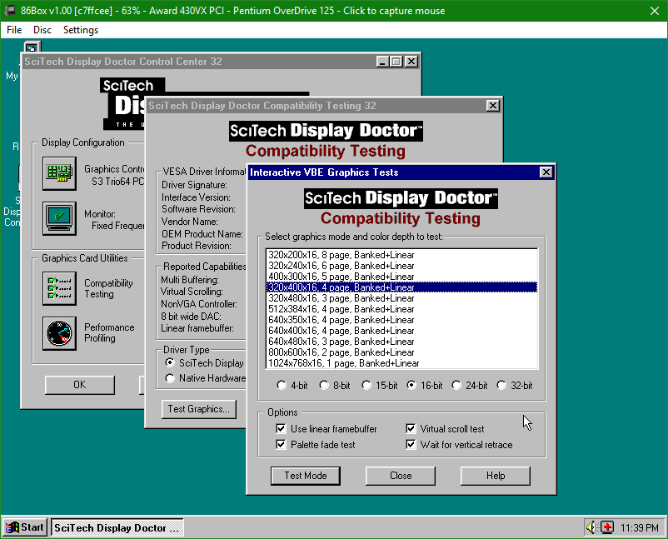668x539 pixels.
Task: Toggle the Virtual scroll test checkbox
Action: pyautogui.click(x=411, y=428)
